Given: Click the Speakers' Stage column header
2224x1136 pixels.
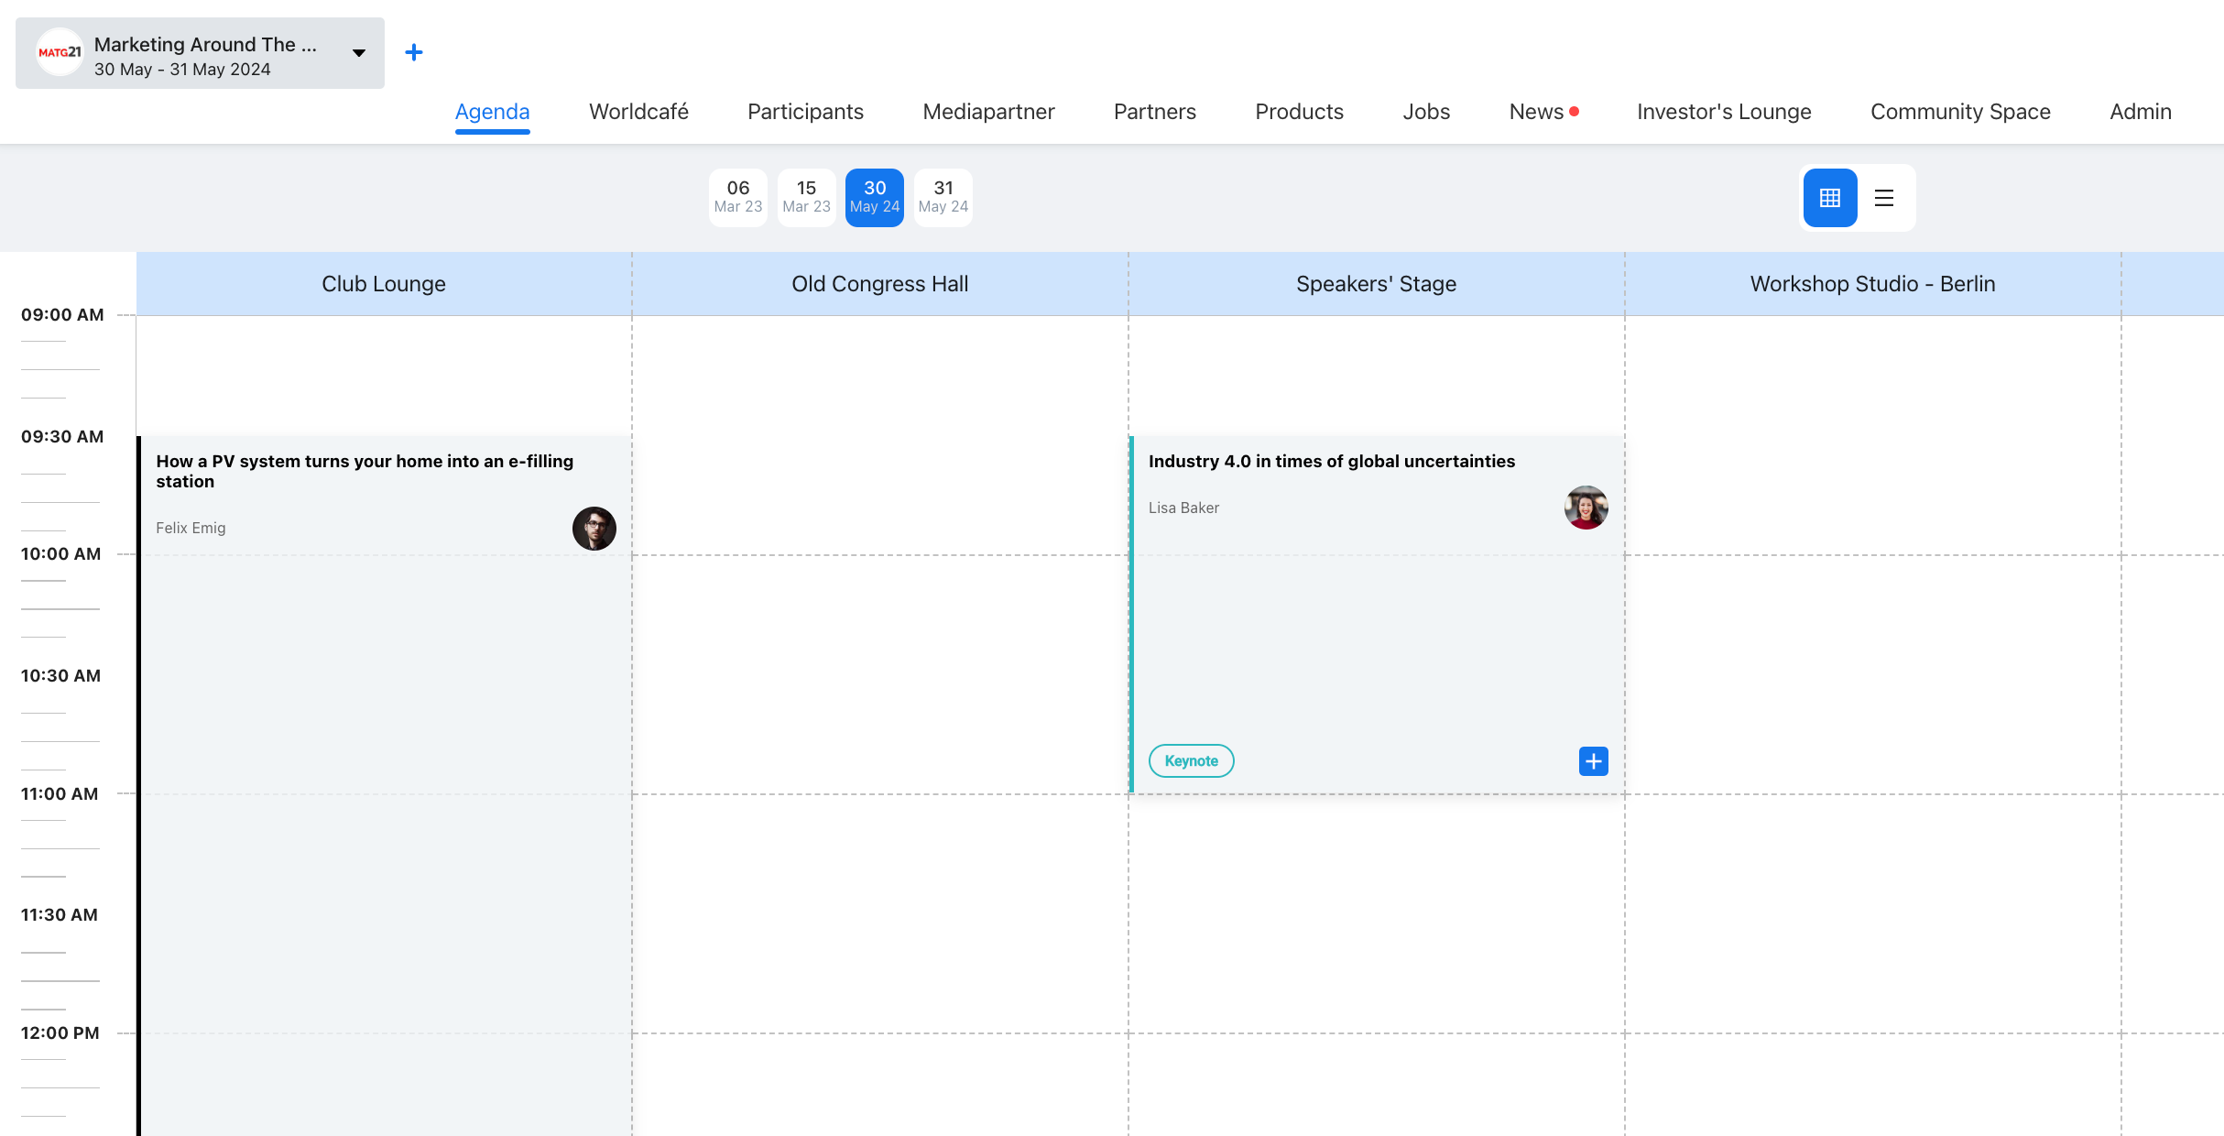Looking at the screenshot, I should (x=1376, y=284).
